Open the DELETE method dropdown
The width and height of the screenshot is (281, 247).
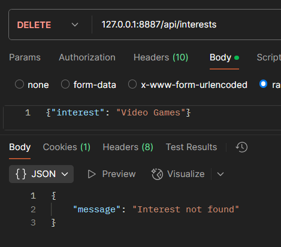[x=48, y=25]
